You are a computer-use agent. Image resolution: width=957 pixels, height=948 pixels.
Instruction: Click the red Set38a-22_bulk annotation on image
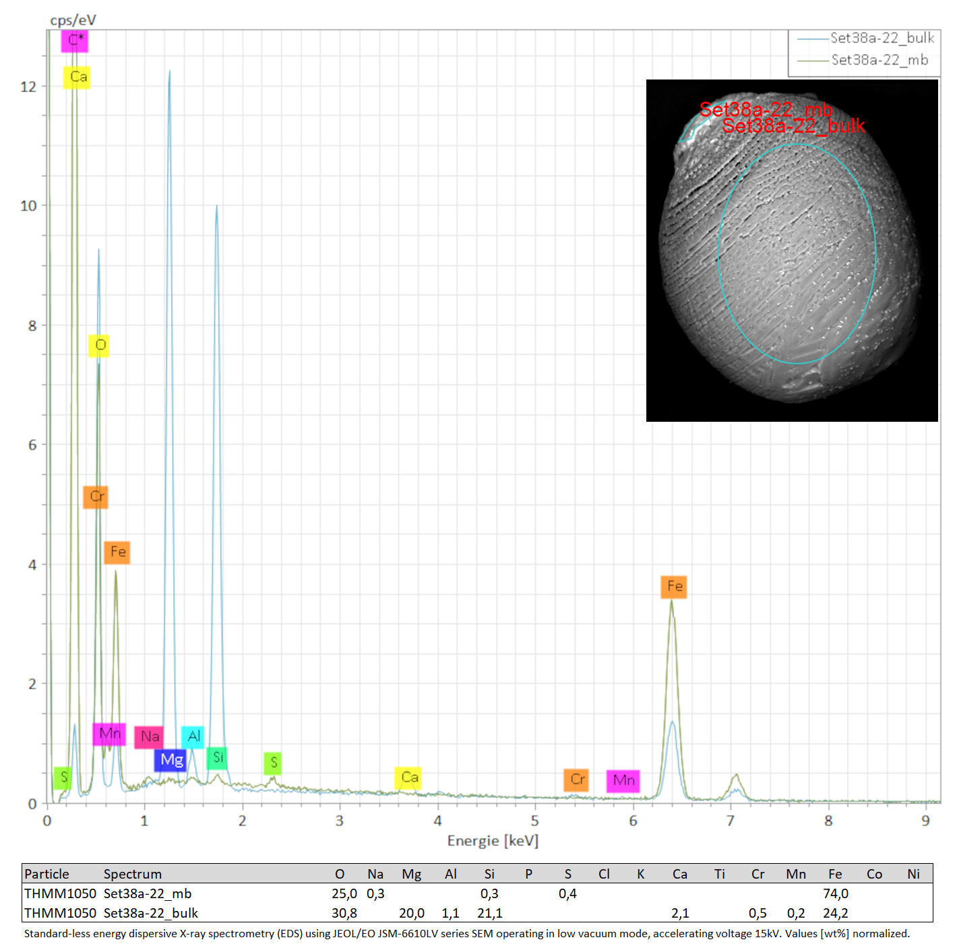click(793, 126)
